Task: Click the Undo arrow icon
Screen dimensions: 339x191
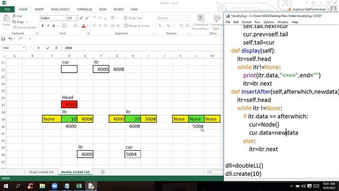Action: [10, 39]
